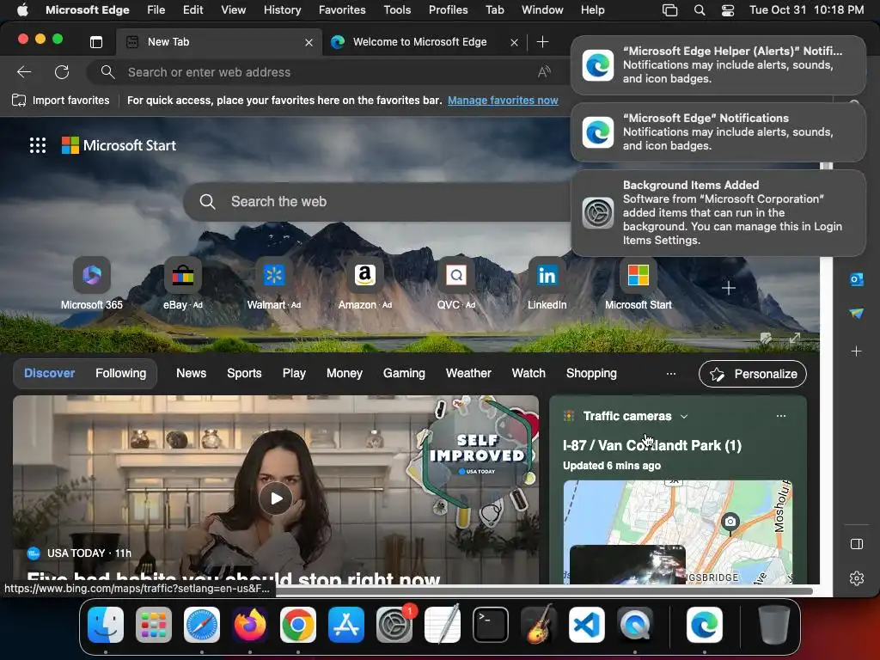The height and width of the screenshot is (660, 880).
Task: Open the History menu
Action: pyautogui.click(x=282, y=10)
